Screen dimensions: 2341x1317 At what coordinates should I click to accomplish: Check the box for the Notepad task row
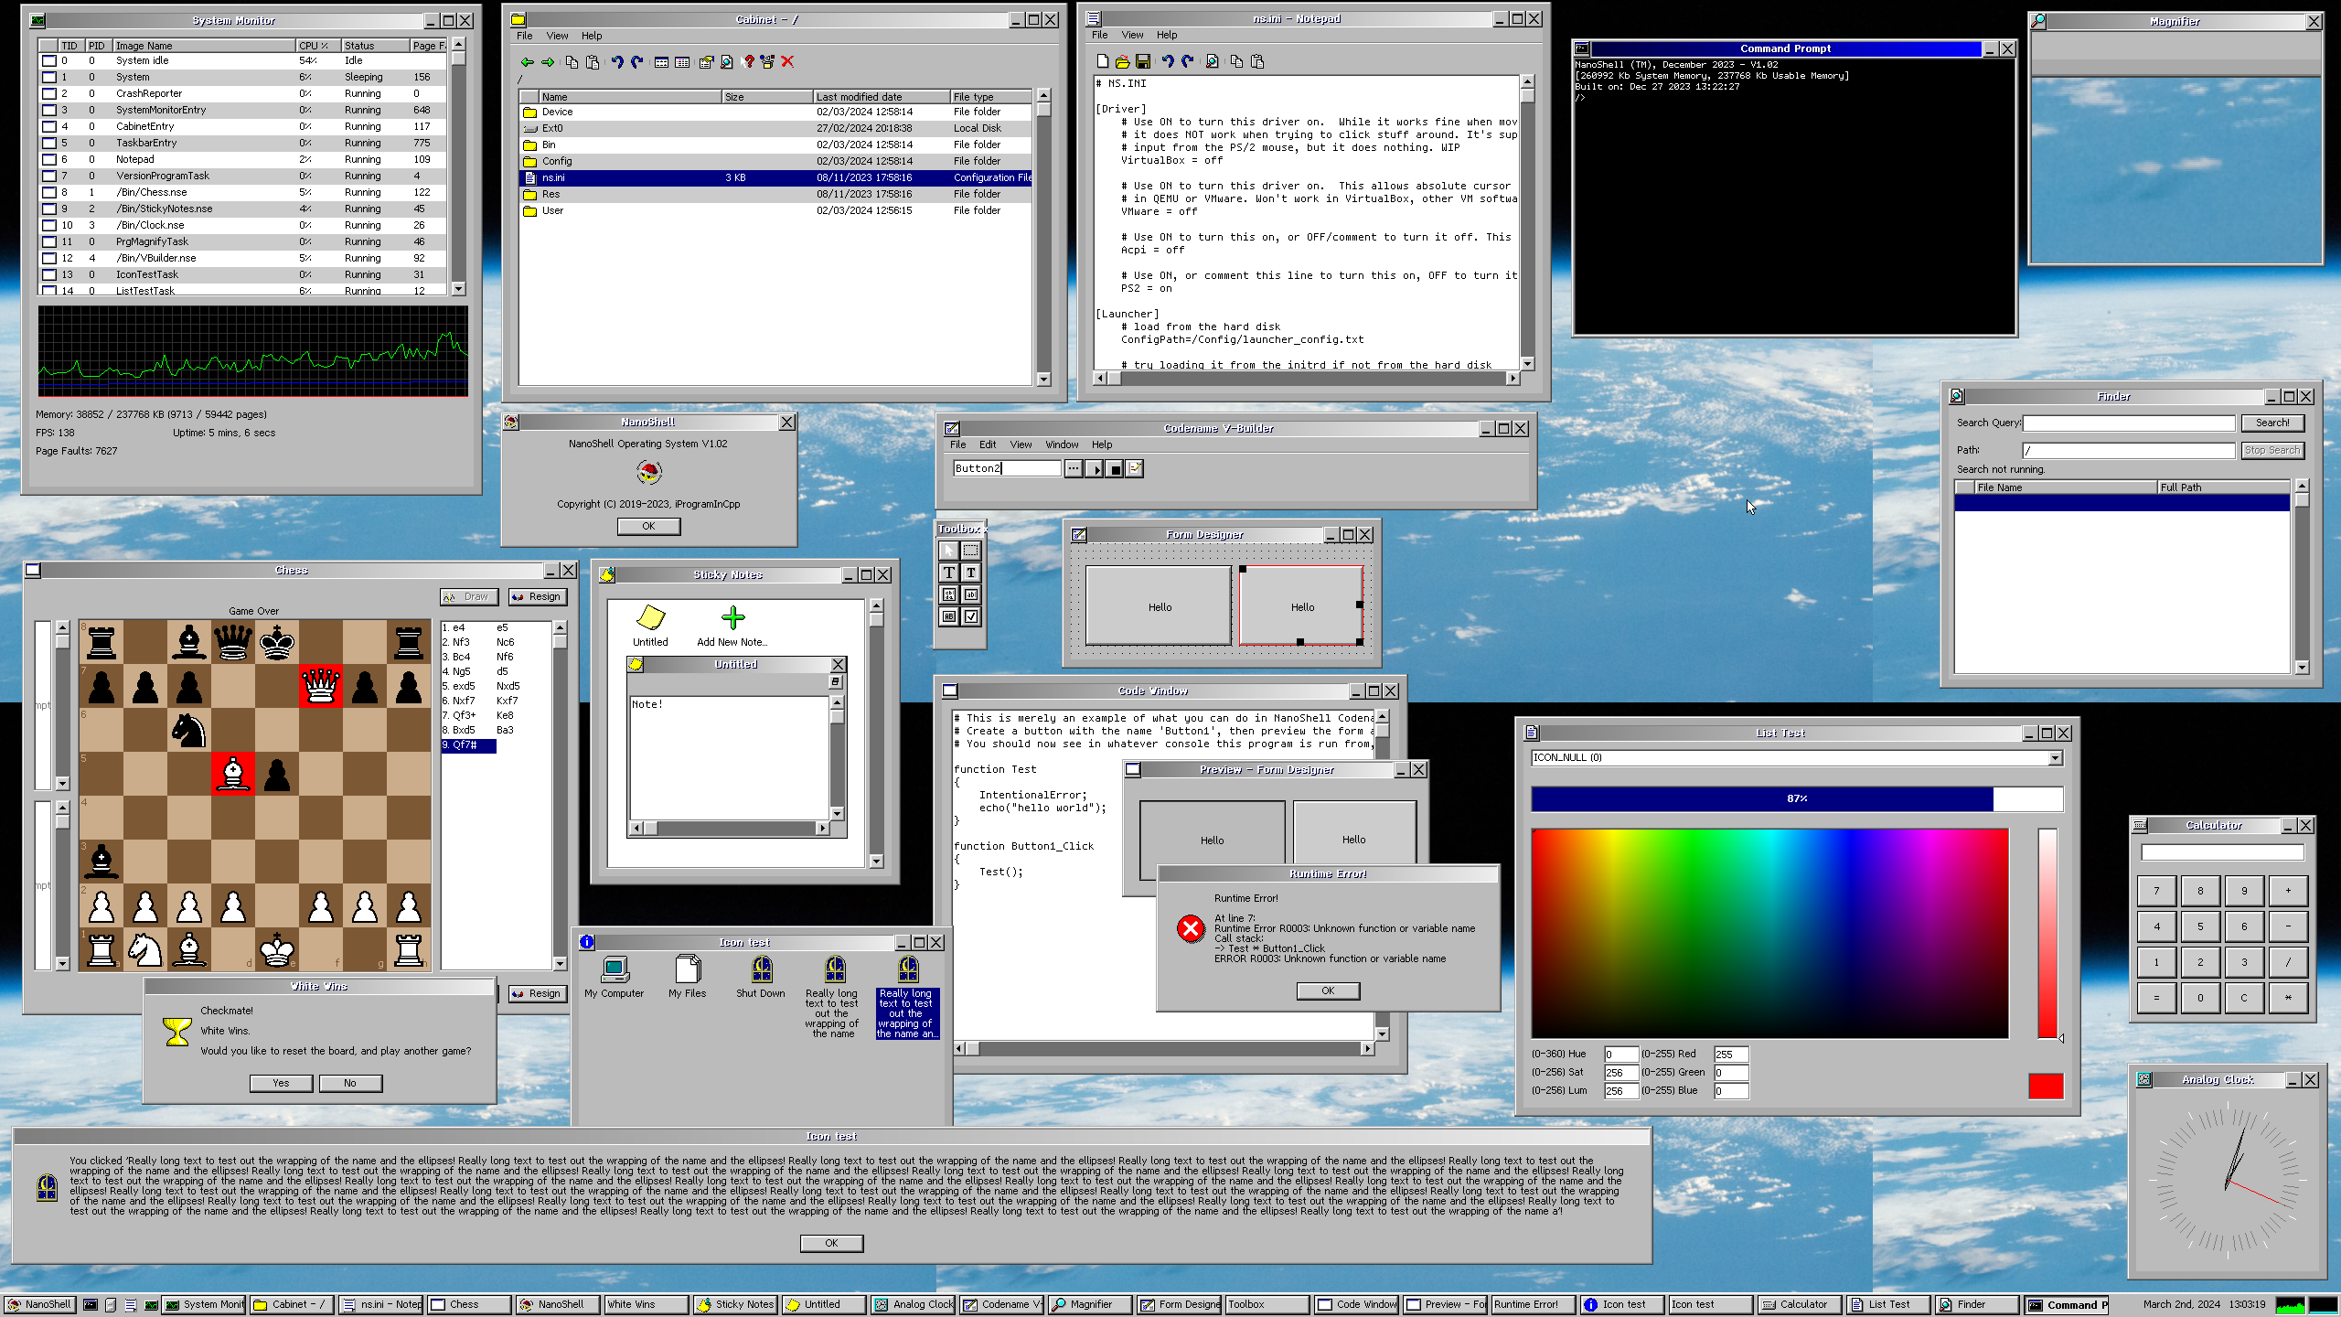pyautogui.click(x=49, y=160)
